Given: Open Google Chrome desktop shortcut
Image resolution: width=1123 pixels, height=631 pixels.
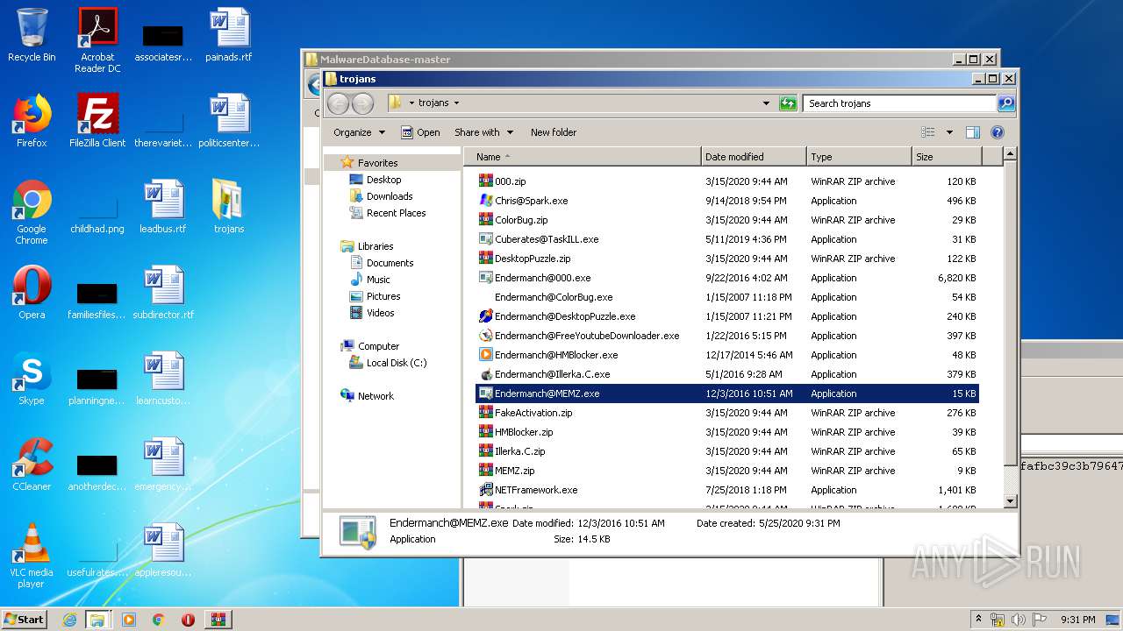Looking at the screenshot, I should coord(32,212).
